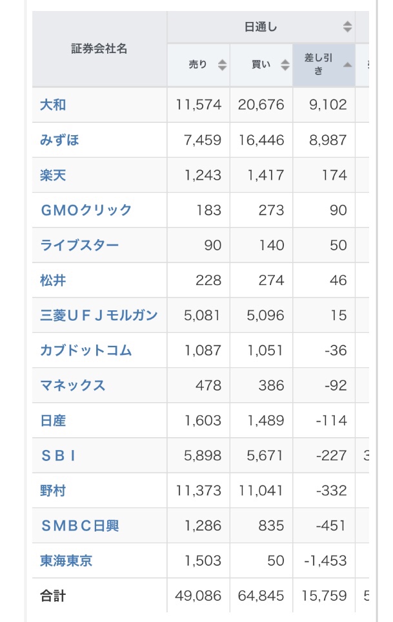Open GMOクリック securities link
The width and height of the screenshot is (393, 622).
click(86, 210)
